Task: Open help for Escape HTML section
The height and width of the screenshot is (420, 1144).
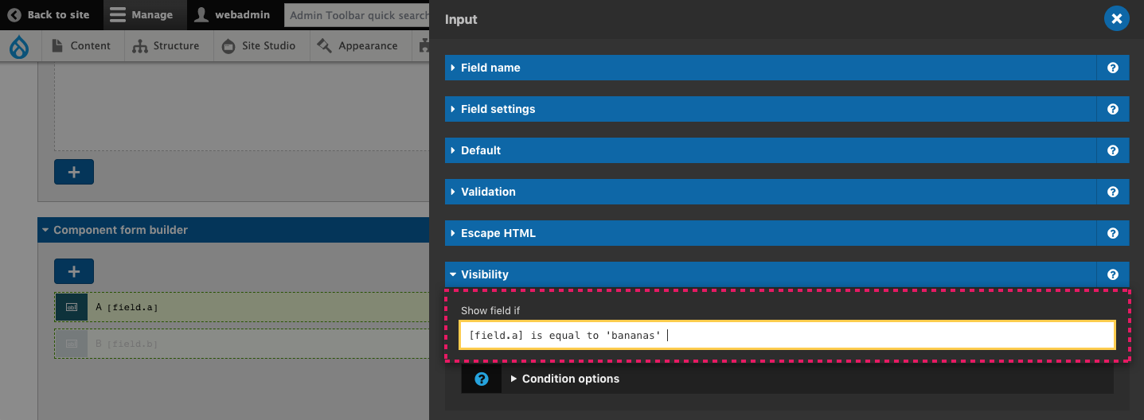Action: tap(1112, 233)
